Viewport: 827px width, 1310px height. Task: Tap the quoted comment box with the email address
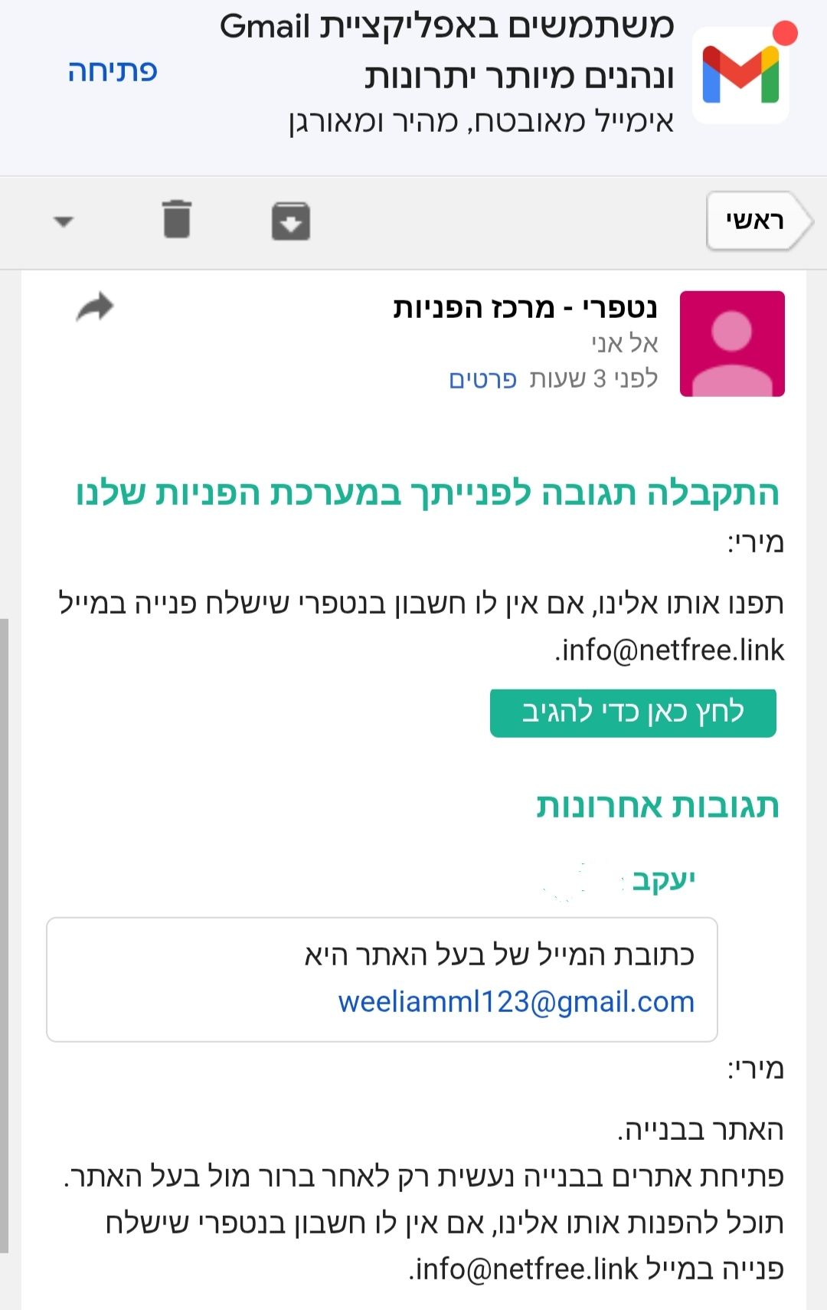point(382,979)
